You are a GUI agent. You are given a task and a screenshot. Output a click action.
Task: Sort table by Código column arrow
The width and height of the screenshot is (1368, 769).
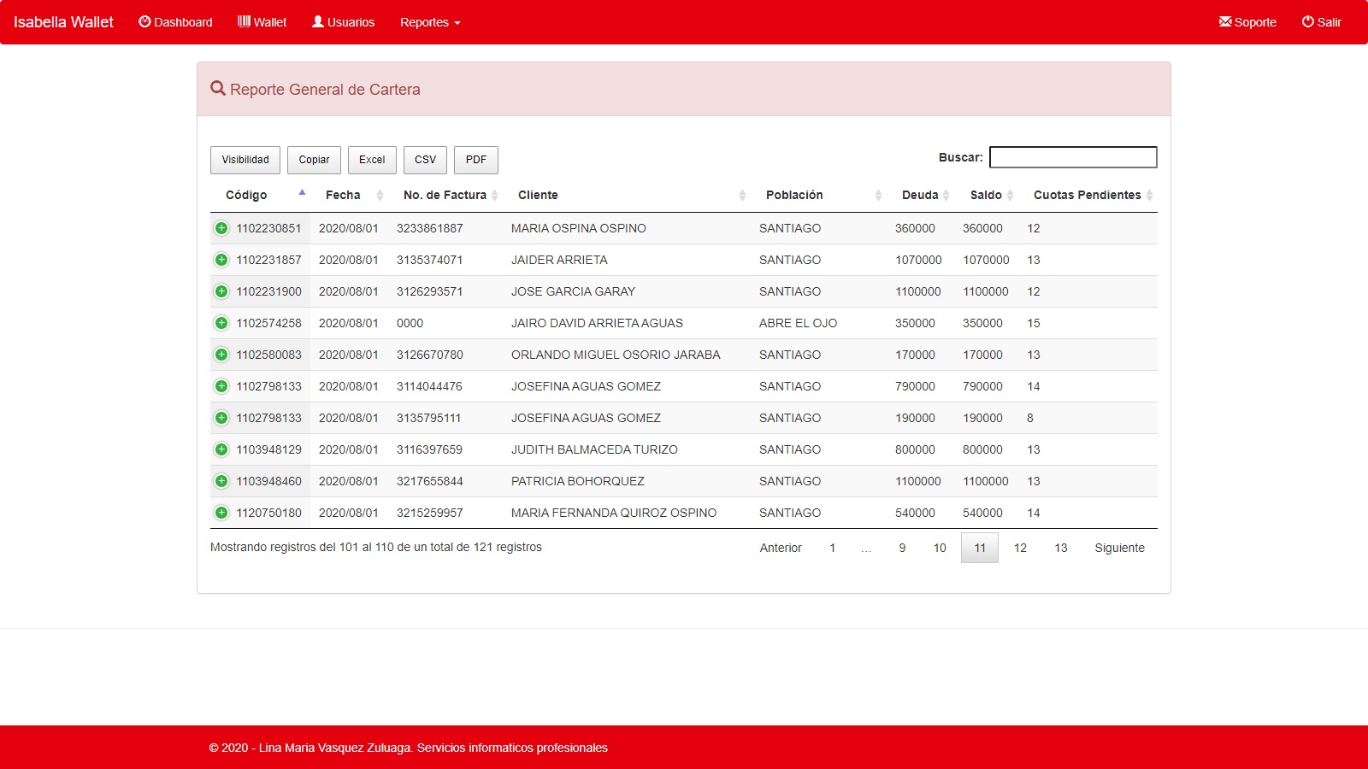[302, 194]
